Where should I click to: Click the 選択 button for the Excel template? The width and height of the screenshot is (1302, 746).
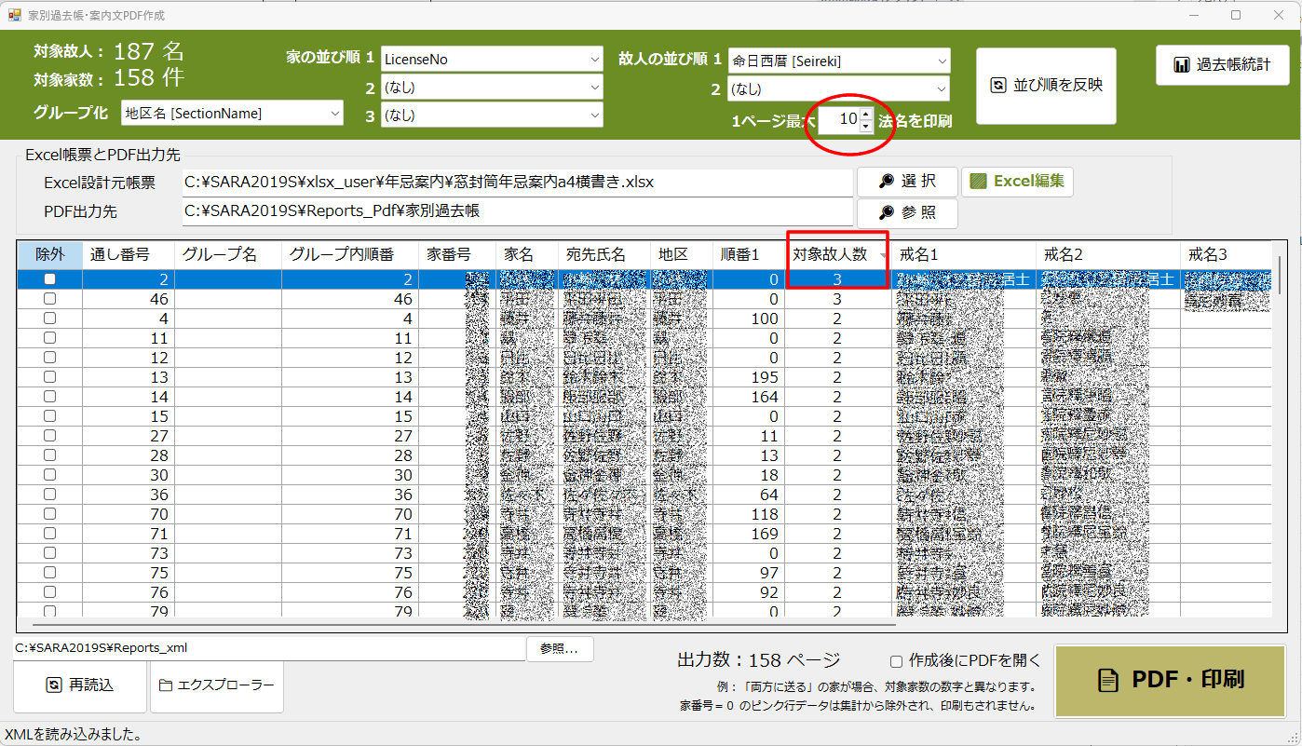[x=906, y=182]
